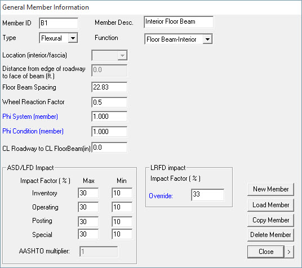Expand the Function dropdown list
Screen dimensions: 302x268
(207, 39)
